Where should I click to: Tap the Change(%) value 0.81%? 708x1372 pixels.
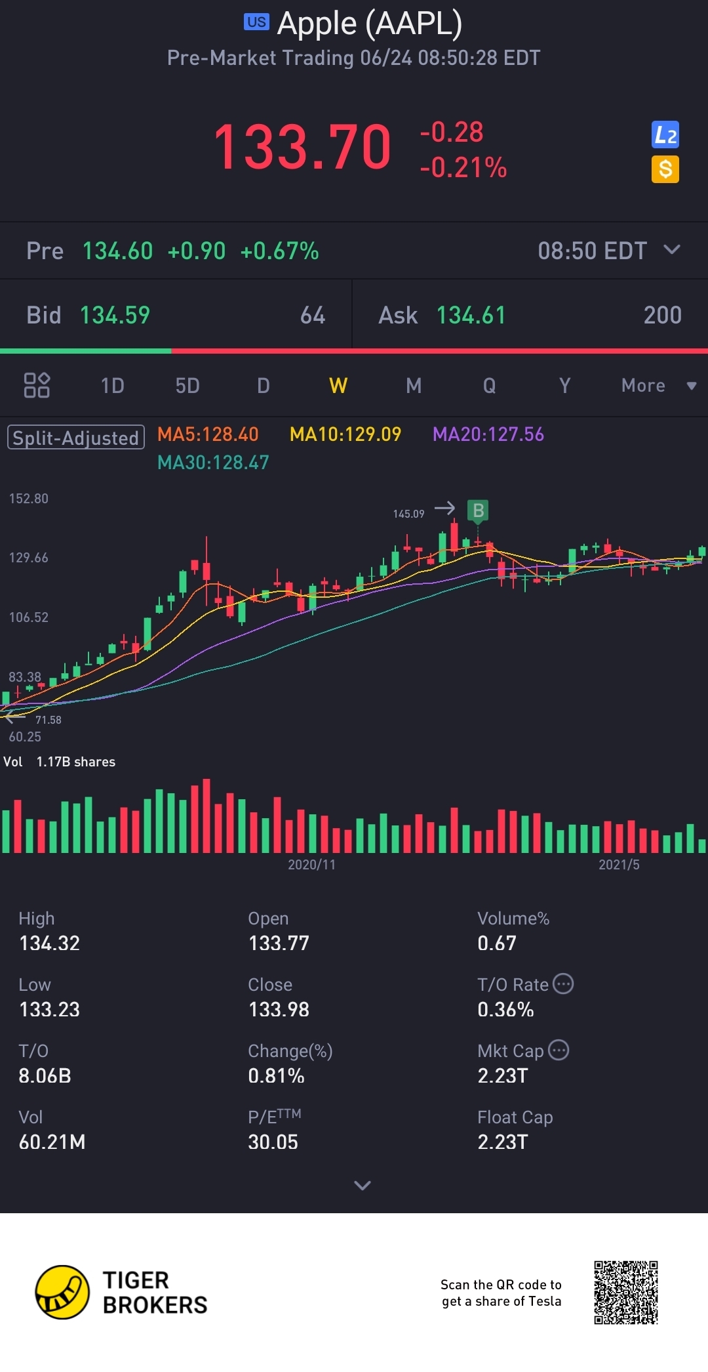click(x=276, y=1075)
